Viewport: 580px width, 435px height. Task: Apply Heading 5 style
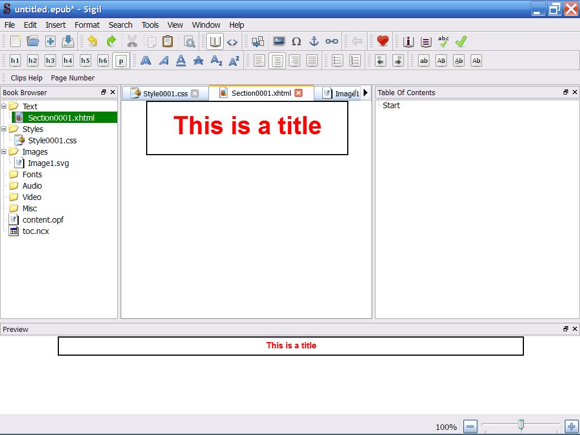pyautogui.click(x=86, y=61)
